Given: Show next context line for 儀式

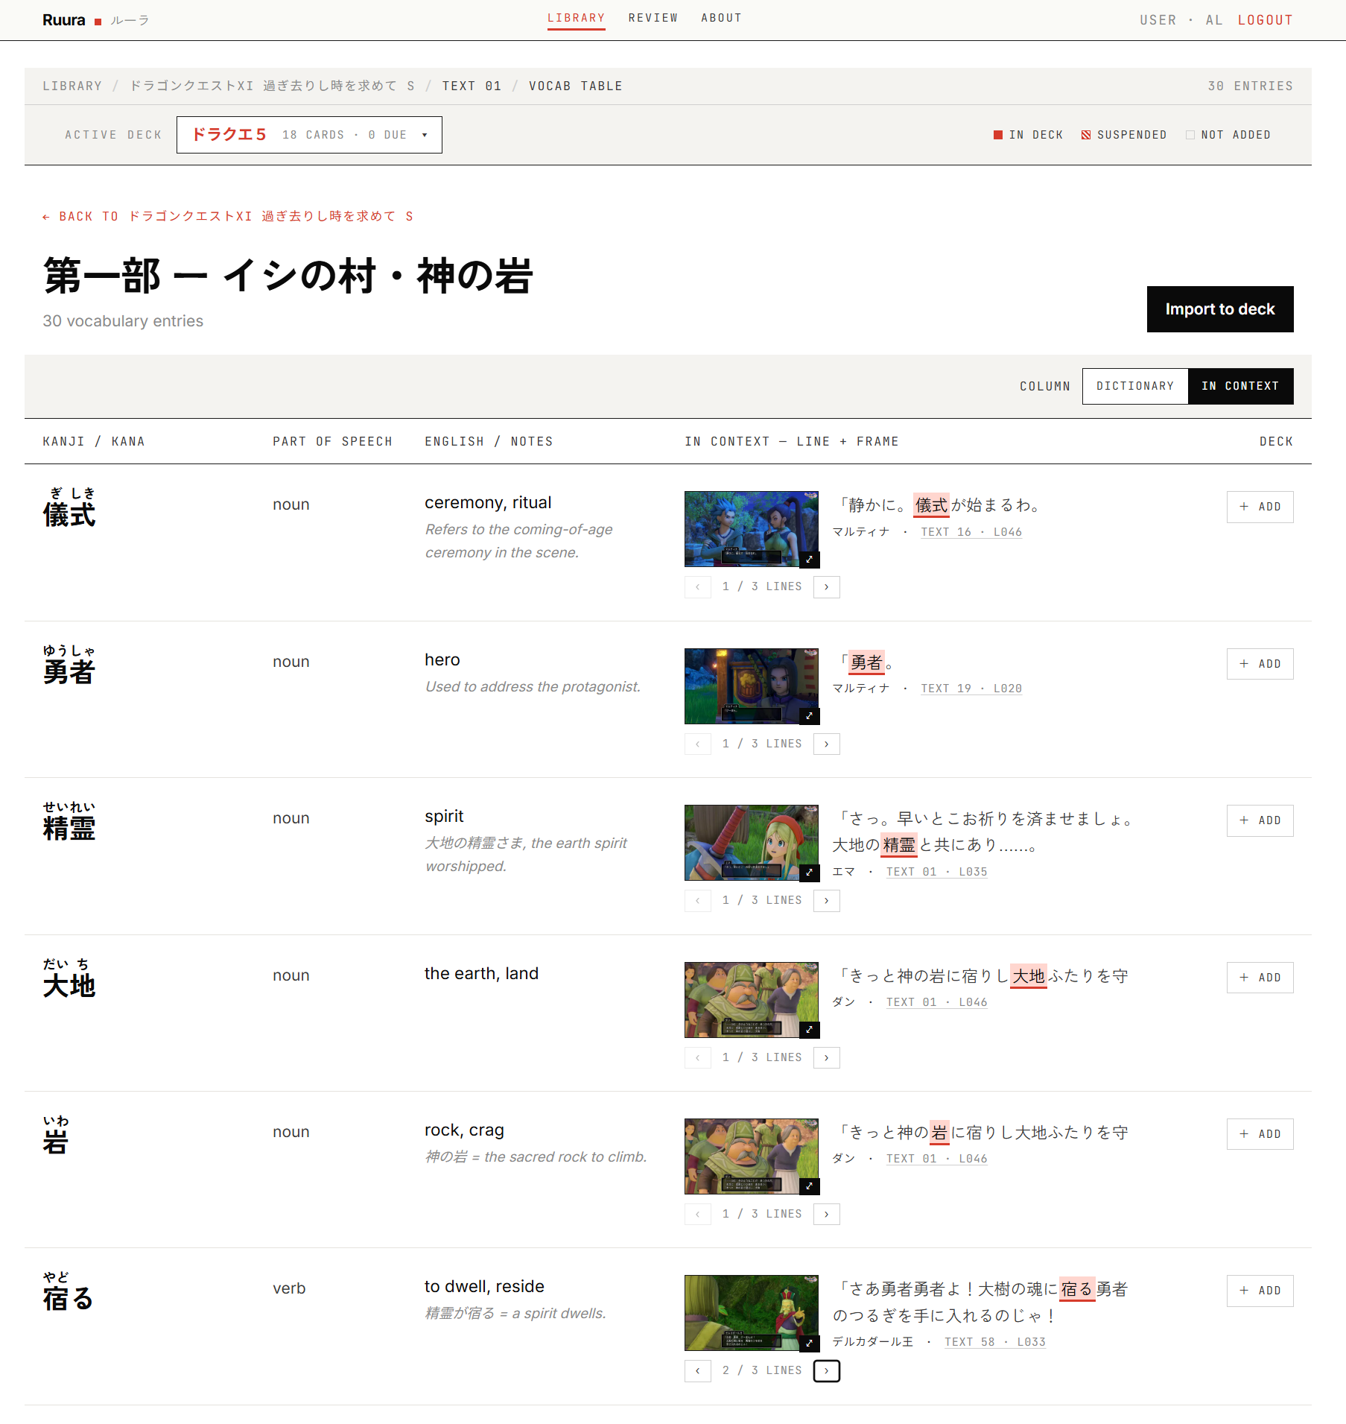Looking at the screenshot, I should (x=826, y=587).
